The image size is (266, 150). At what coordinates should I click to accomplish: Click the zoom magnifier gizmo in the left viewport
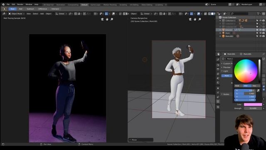tap(112, 19)
